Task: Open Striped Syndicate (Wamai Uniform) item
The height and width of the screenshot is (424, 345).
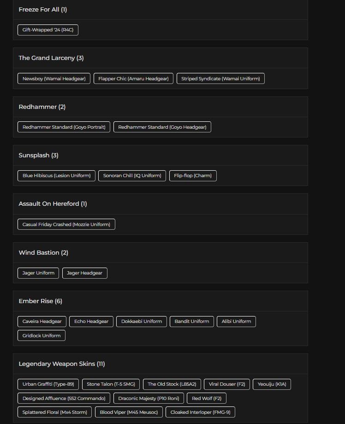Action: click(x=220, y=78)
